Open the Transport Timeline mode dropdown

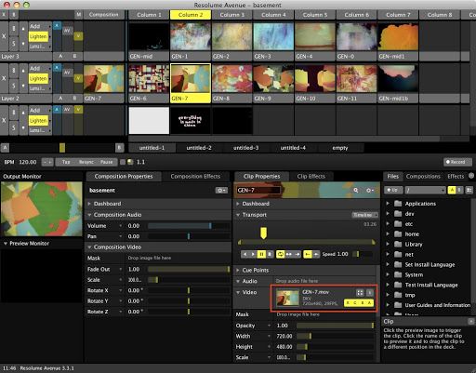364,215
